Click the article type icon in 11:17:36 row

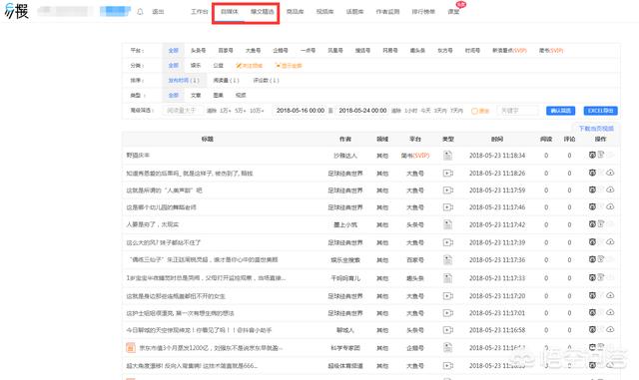coord(448,259)
